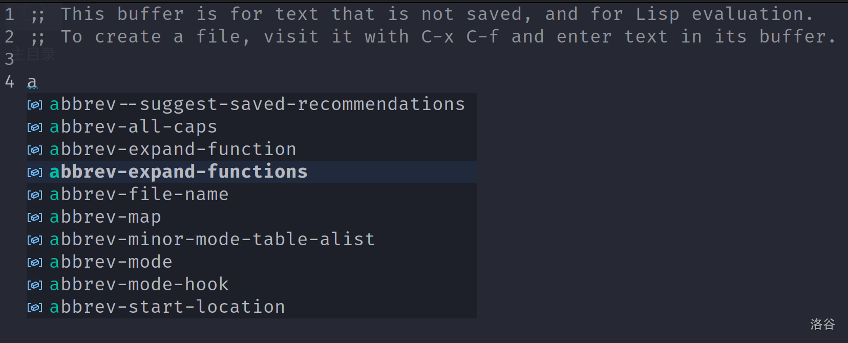Screen dimensions: 848x343
Task: Click line number 3 in the margin
Action: point(9,59)
